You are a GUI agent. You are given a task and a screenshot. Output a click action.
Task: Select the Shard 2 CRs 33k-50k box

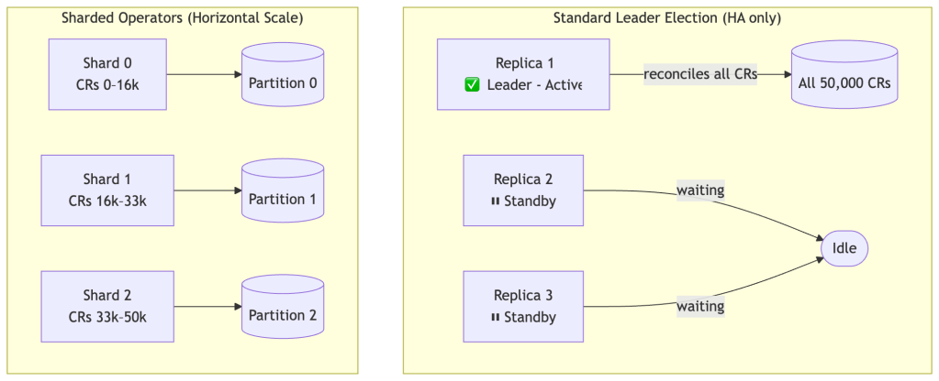[x=108, y=306]
